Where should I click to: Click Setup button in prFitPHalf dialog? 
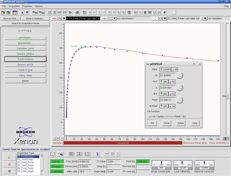click(181, 123)
